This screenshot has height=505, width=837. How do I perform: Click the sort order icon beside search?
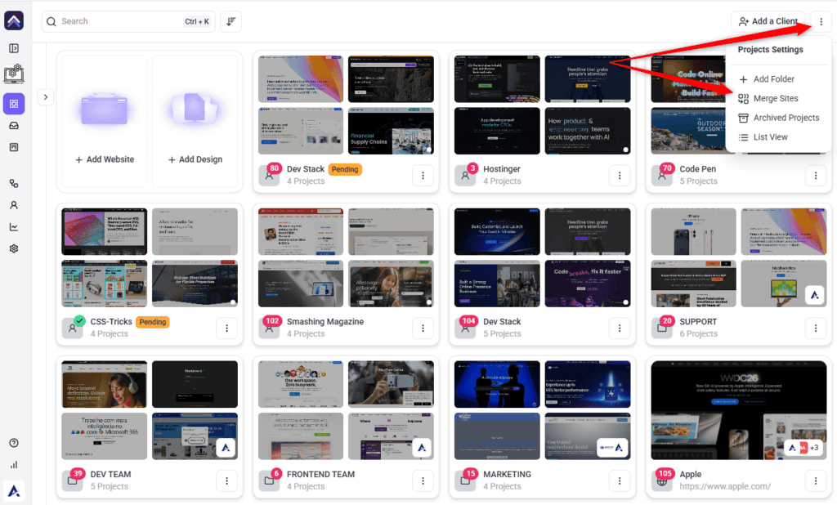(231, 21)
